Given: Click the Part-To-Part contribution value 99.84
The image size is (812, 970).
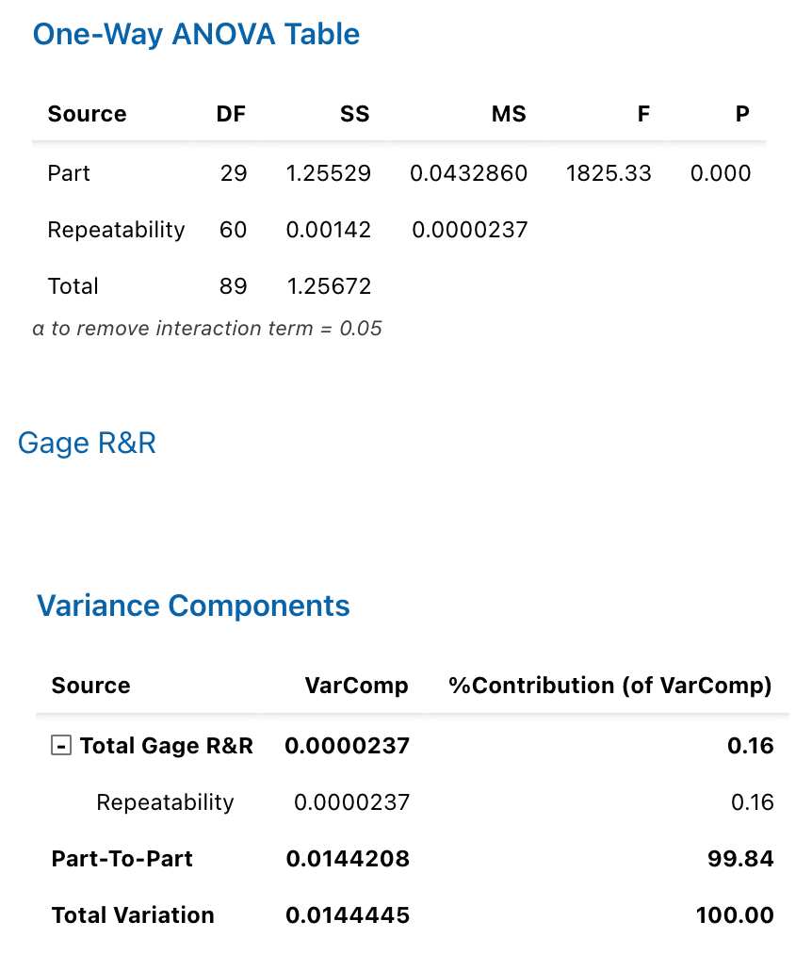Looking at the screenshot, I should pos(740,859).
